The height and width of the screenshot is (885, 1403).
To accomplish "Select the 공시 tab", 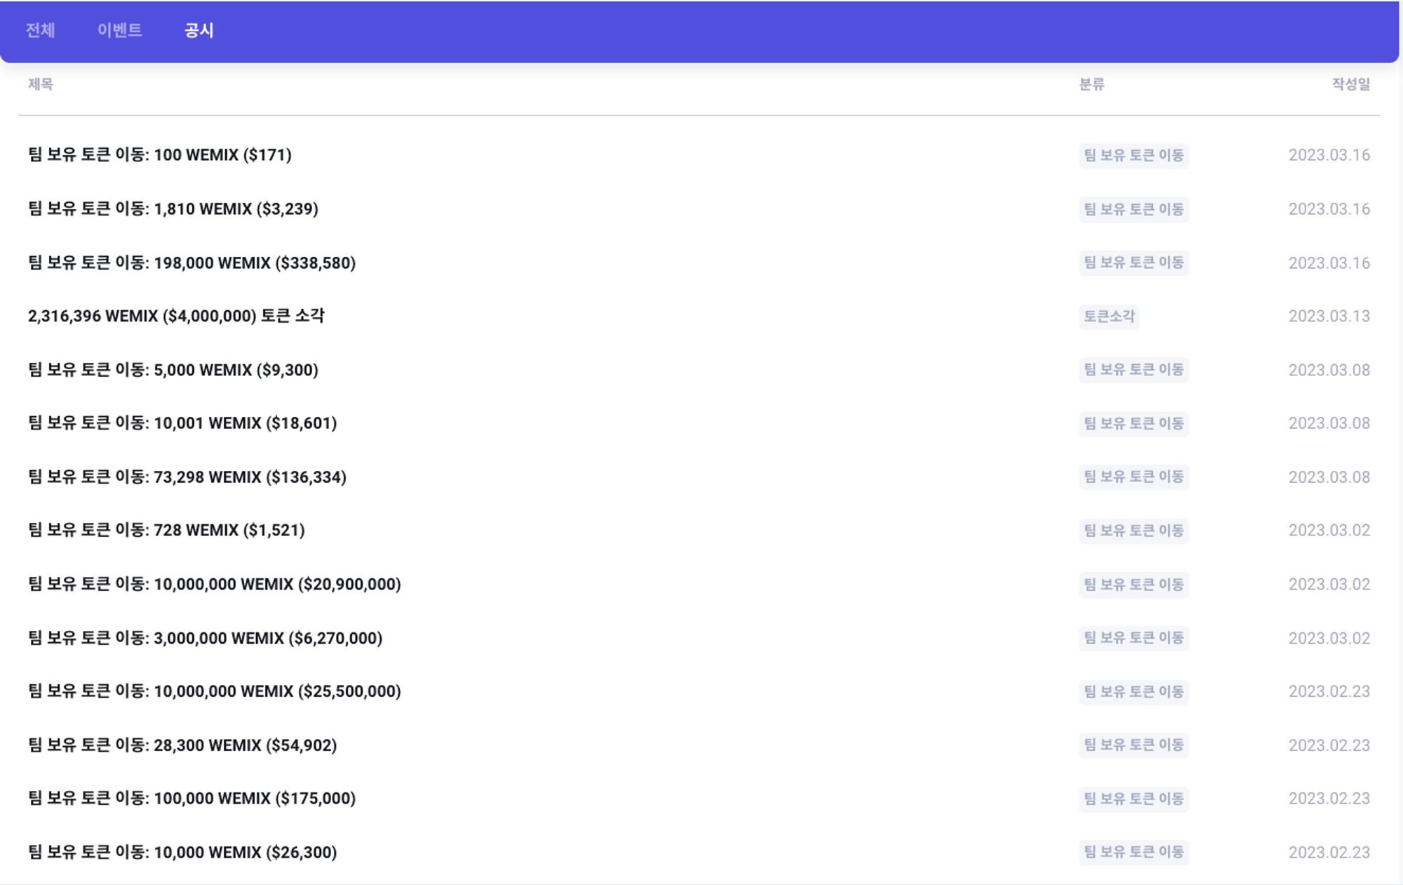I will (199, 30).
